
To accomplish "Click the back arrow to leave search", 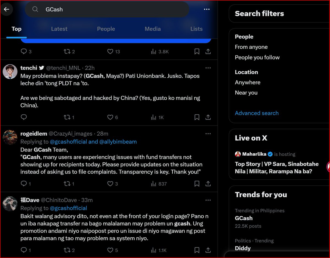I will 7,9.
